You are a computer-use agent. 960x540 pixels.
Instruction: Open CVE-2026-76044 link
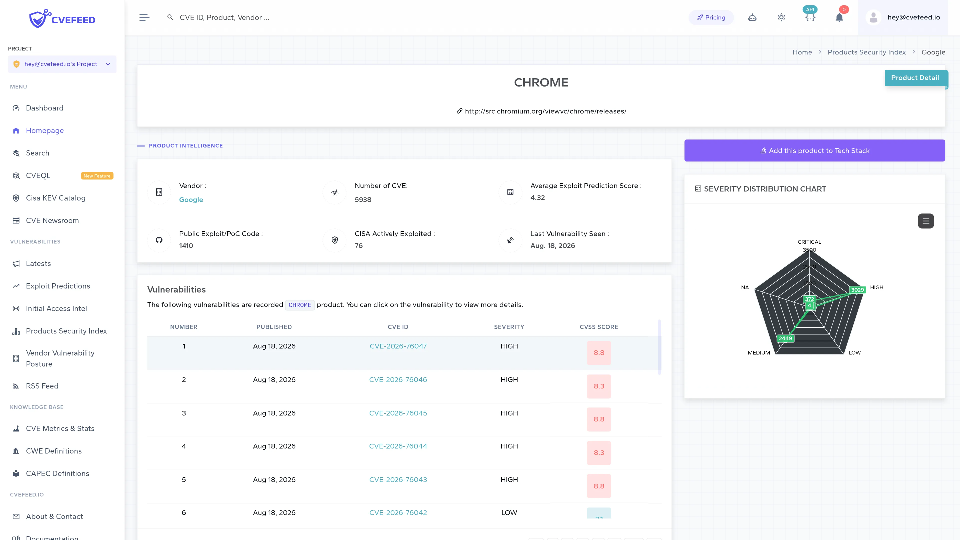coord(398,446)
